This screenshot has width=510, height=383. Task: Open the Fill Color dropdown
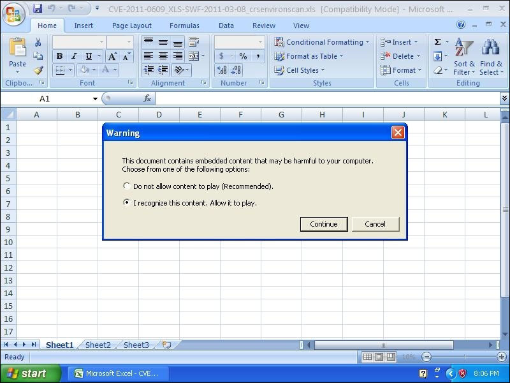click(94, 70)
